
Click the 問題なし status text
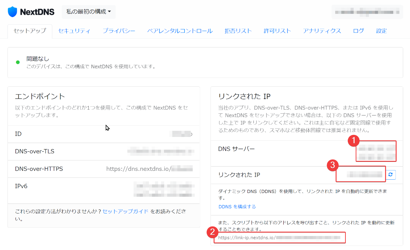point(38,59)
